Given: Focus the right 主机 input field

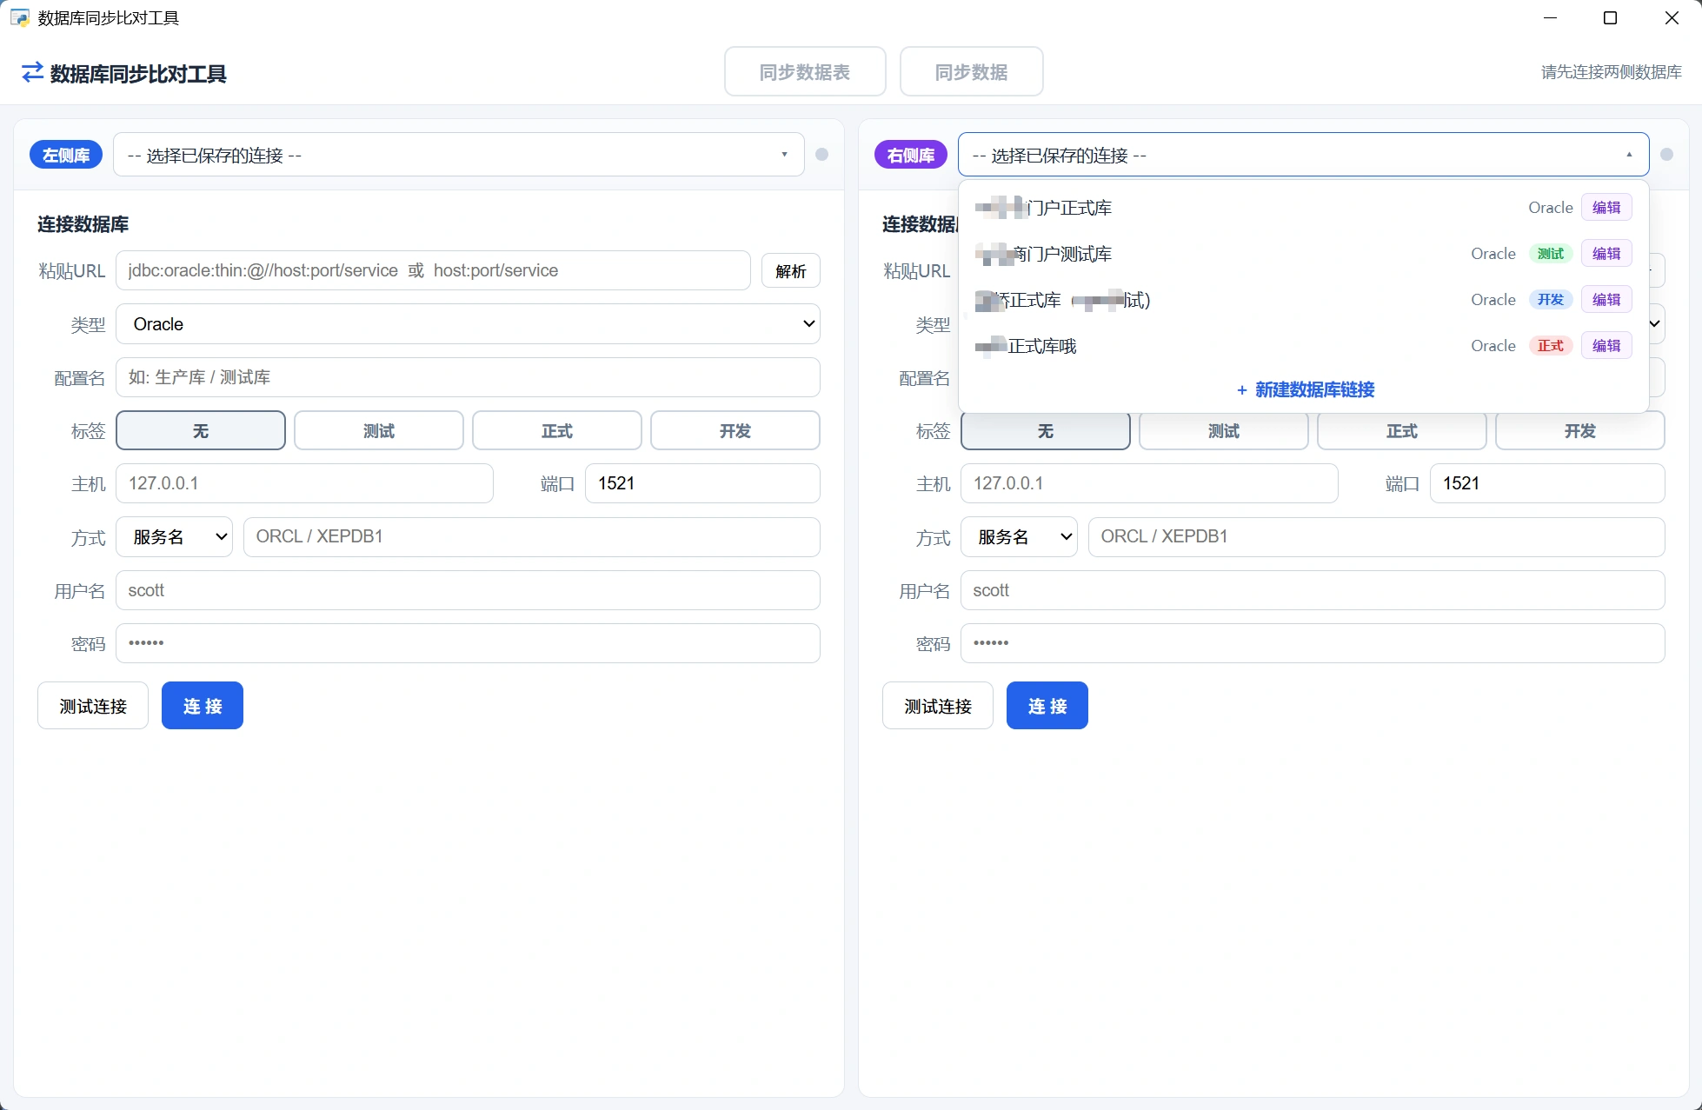Looking at the screenshot, I should click(1149, 483).
